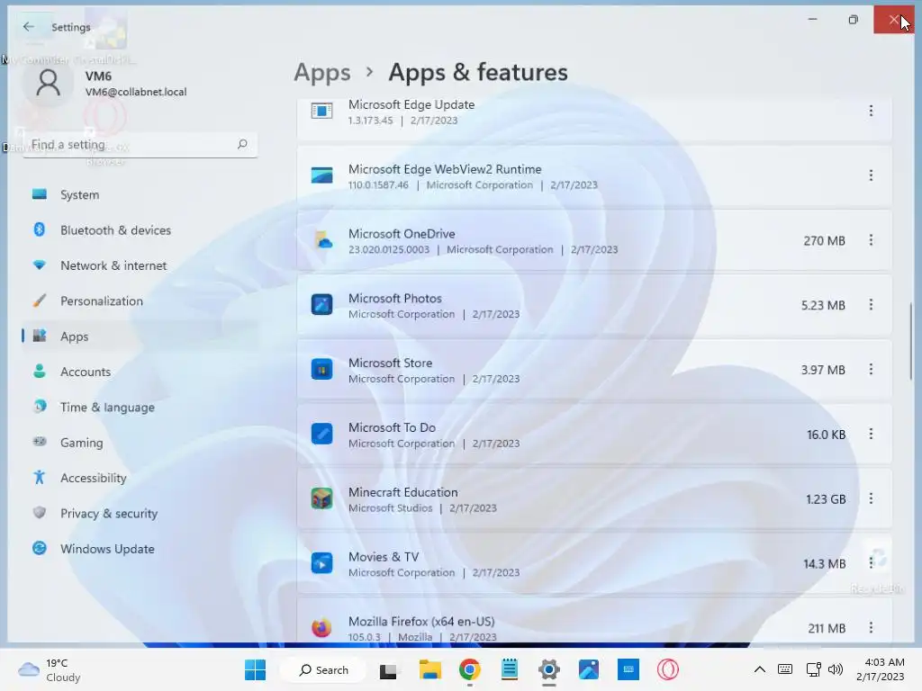Click the Edge WebView2 Runtime app icon
This screenshot has height=691, width=922.
click(321, 175)
